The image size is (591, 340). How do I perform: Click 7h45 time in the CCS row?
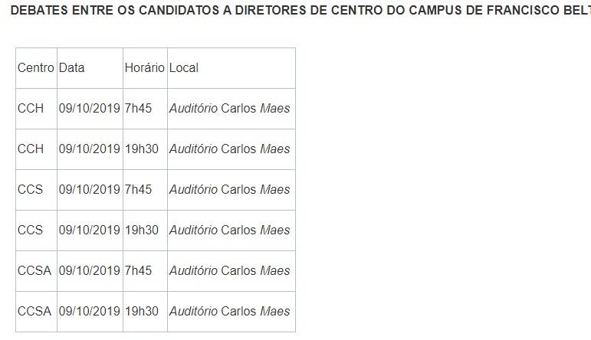pos(138,189)
